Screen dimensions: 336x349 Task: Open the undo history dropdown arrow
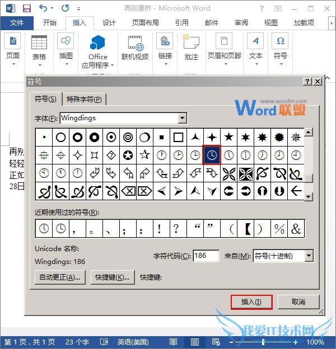click(52, 8)
